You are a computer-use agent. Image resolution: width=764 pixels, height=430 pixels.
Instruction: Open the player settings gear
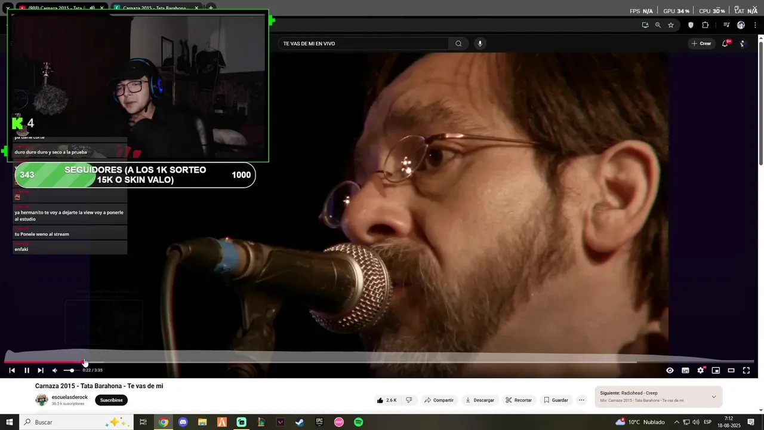(x=701, y=370)
